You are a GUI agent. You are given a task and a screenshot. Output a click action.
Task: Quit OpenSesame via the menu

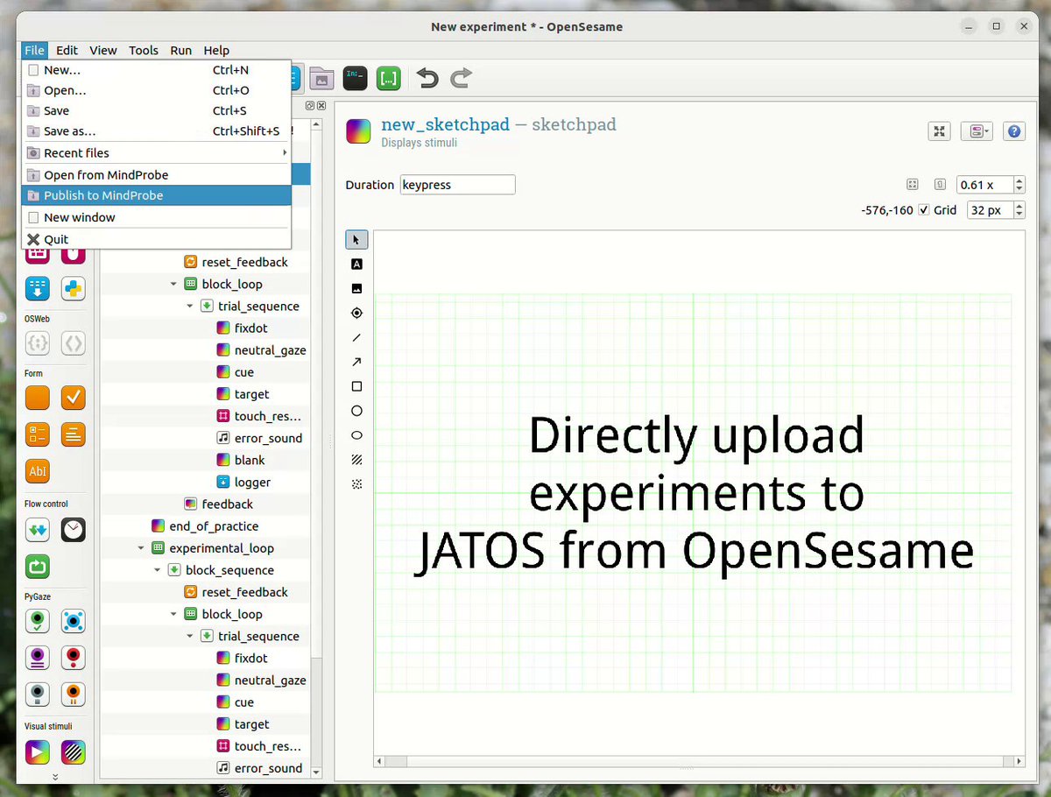156,239
